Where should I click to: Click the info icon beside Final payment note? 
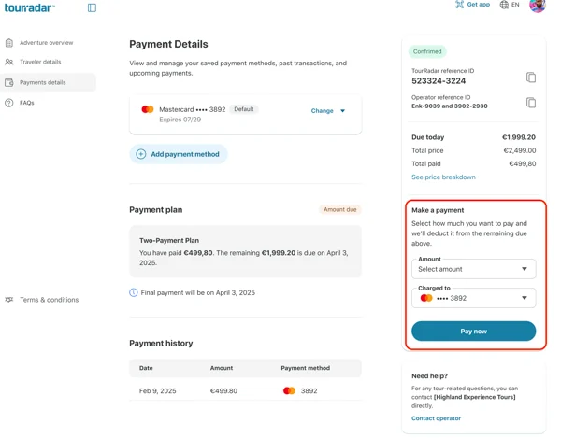click(134, 292)
